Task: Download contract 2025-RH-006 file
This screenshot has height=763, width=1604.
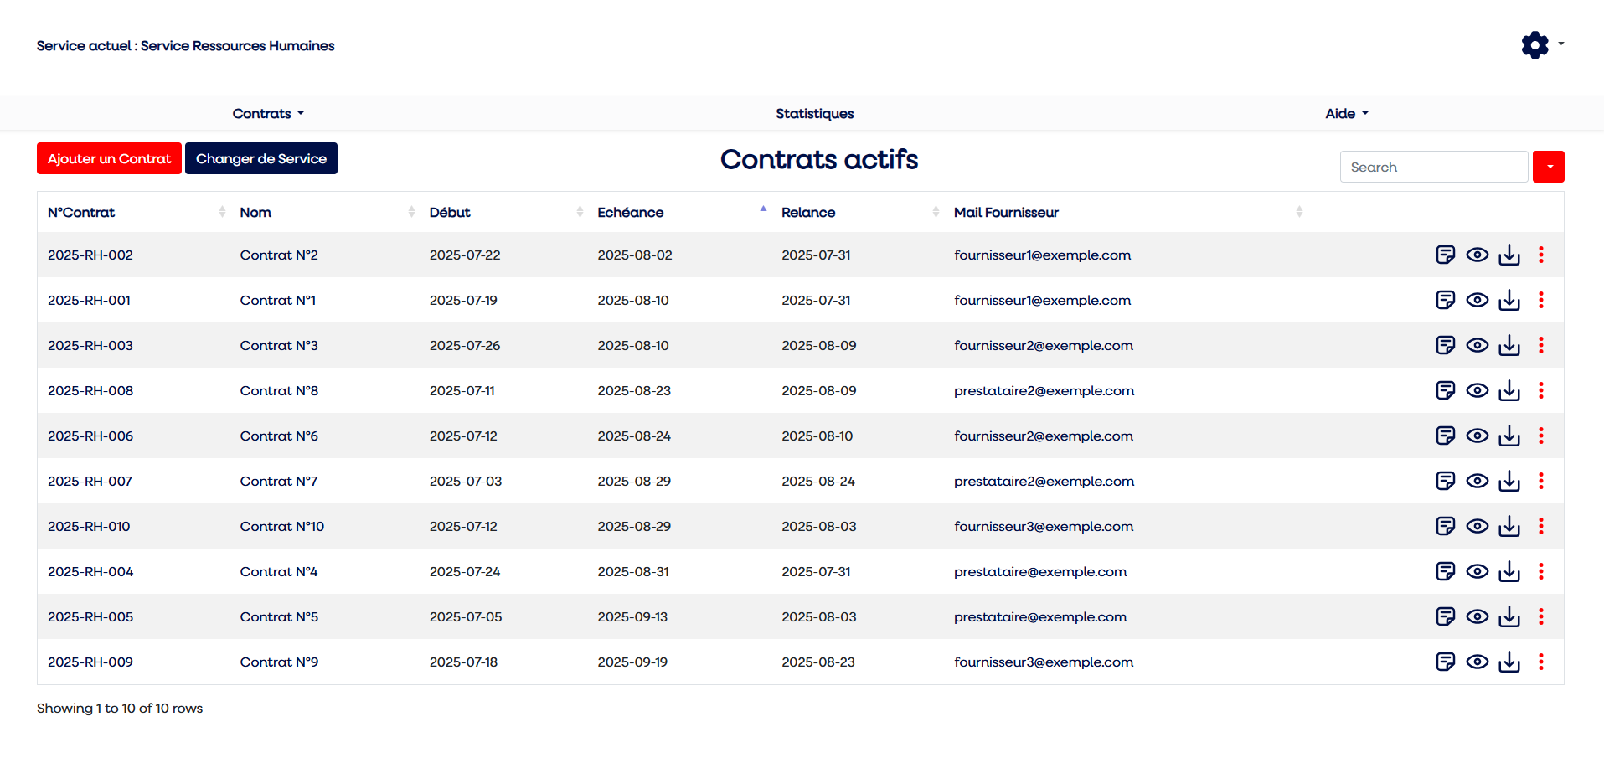Action: click(x=1509, y=436)
